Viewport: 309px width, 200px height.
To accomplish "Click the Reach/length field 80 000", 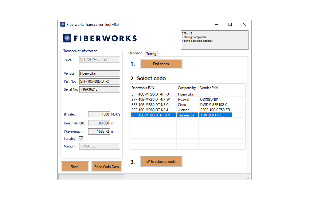I will point(99,123).
